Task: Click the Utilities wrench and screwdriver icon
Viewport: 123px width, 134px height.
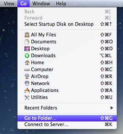Action: point(27,97)
